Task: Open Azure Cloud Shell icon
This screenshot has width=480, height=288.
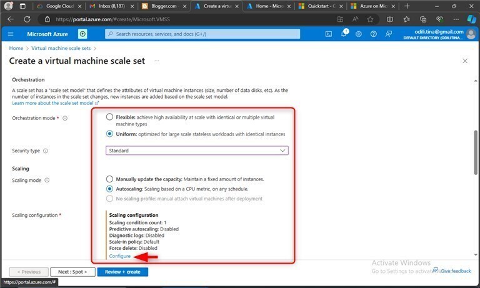Action: 329,34
